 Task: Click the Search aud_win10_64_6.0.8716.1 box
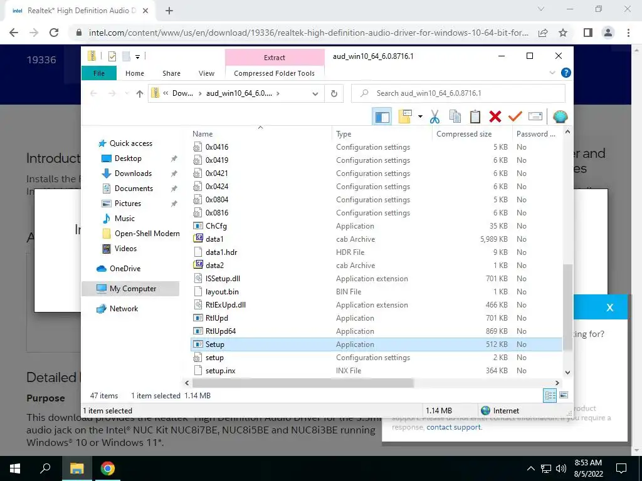(458, 94)
